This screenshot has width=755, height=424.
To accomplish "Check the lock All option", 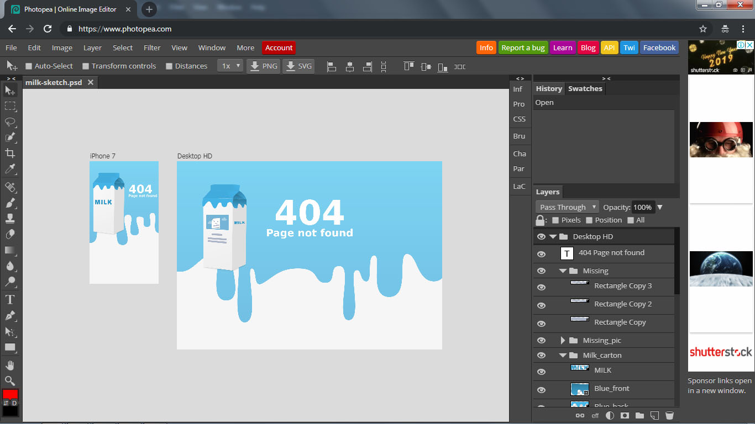I will (630, 220).
